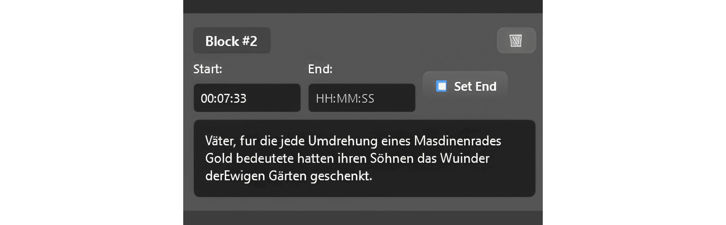The width and height of the screenshot is (726, 225).
Task: Click the word "geschenkt." at the text end
Action: click(341, 176)
